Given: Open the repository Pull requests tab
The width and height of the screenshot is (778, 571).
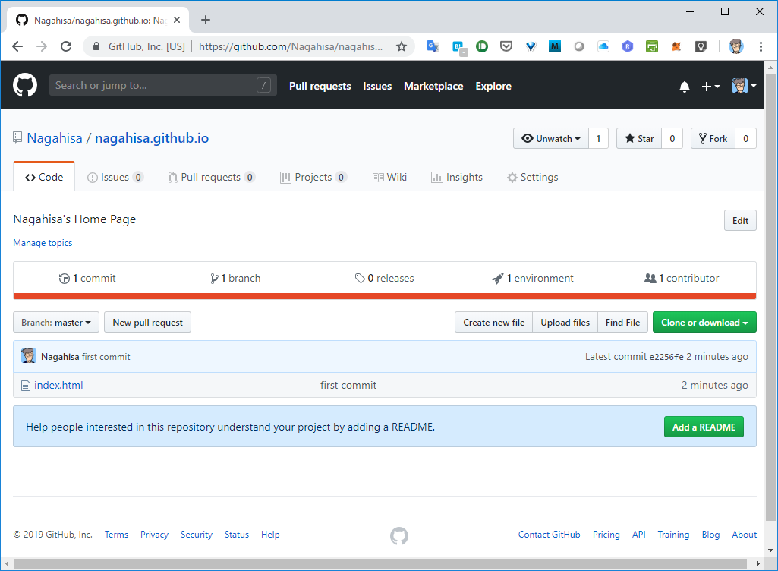Looking at the screenshot, I should pos(211,177).
